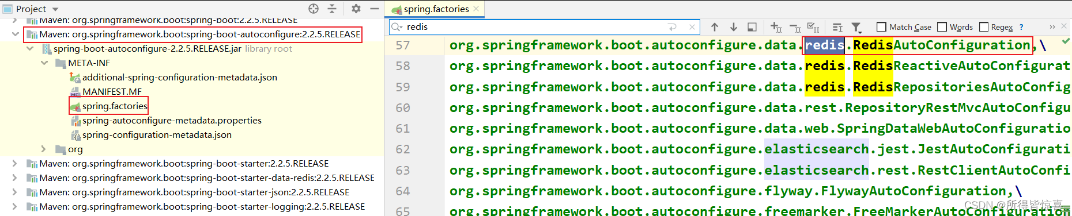1072x216 pixels.
Task: Expand the org folder
Action: pyautogui.click(x=44, y=149)
